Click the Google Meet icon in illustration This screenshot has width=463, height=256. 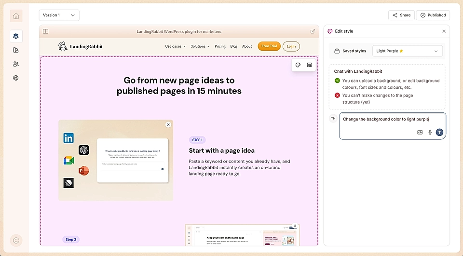pyautogui.click(x=69, y=161)
